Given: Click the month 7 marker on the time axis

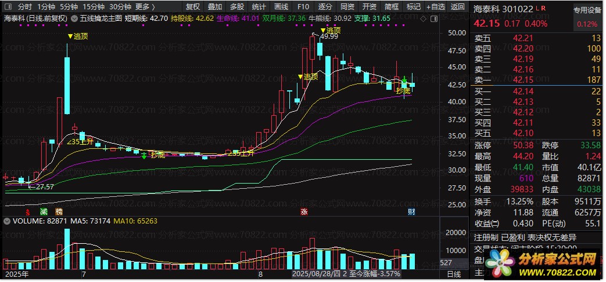Looking at the screenshot, I should coord(83,274).
